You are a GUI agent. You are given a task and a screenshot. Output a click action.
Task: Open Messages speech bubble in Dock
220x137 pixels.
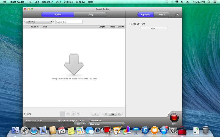[90, 130]
